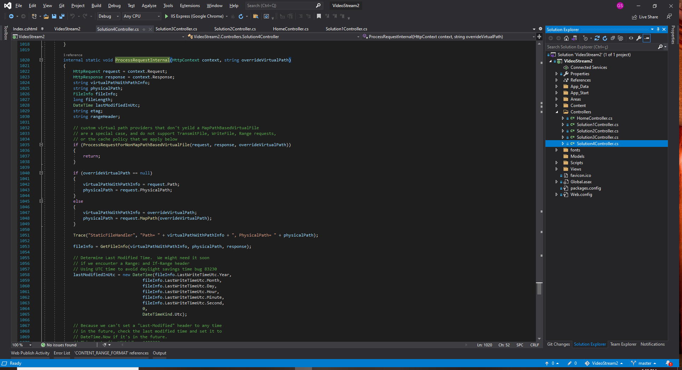Open the Extensions menu
Screen dimensions: 682x370
[x=190, y=6]
